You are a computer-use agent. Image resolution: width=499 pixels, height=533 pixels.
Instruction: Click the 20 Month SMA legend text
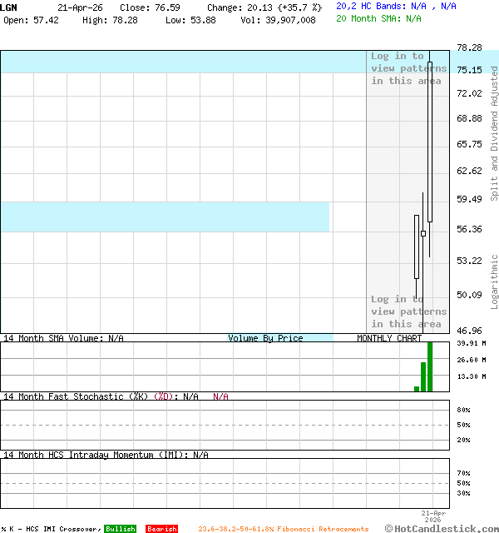pyautogui.click(x=378, y=18)
